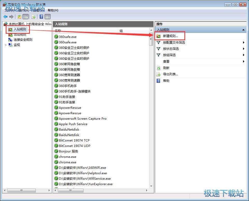Click the Export list toolbar icon
Viewport: 249px width, 201px height.
pyautogui.click(x=33, y=17)
